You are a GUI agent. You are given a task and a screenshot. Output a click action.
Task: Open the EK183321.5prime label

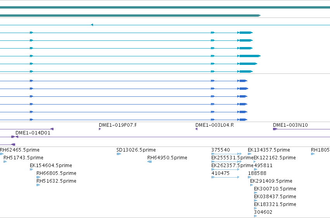(275, 204)
